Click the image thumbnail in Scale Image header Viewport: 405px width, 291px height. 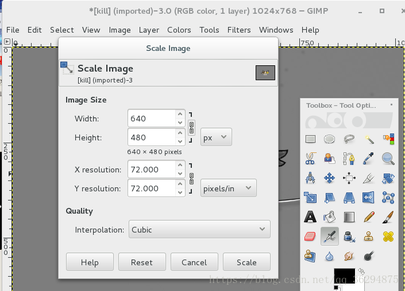tap(265, 73)
